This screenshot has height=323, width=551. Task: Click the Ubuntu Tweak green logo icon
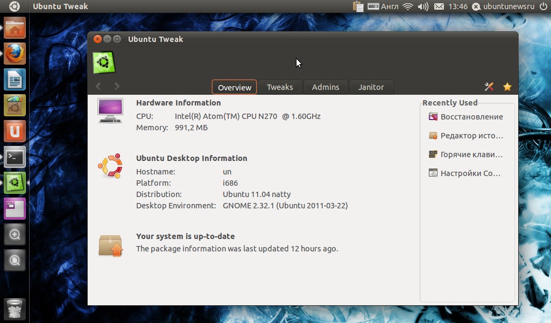[x=104, y=63]
